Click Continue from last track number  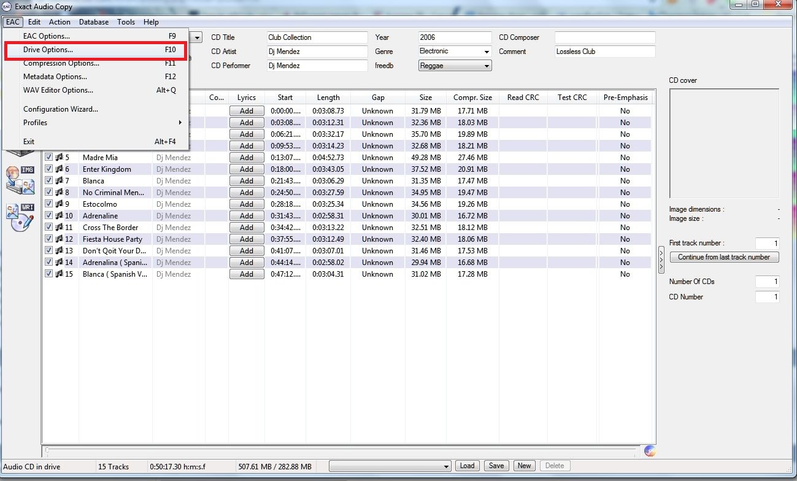coord(724,257)
